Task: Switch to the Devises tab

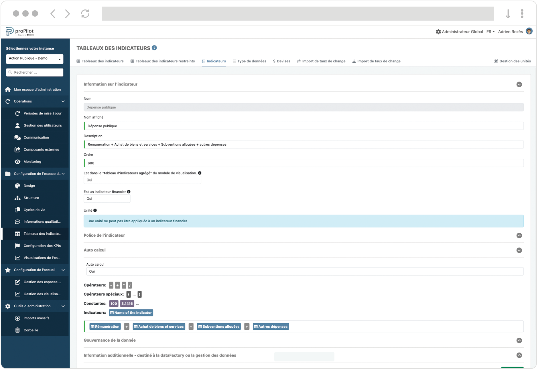Action: click(x=281, y=61)
